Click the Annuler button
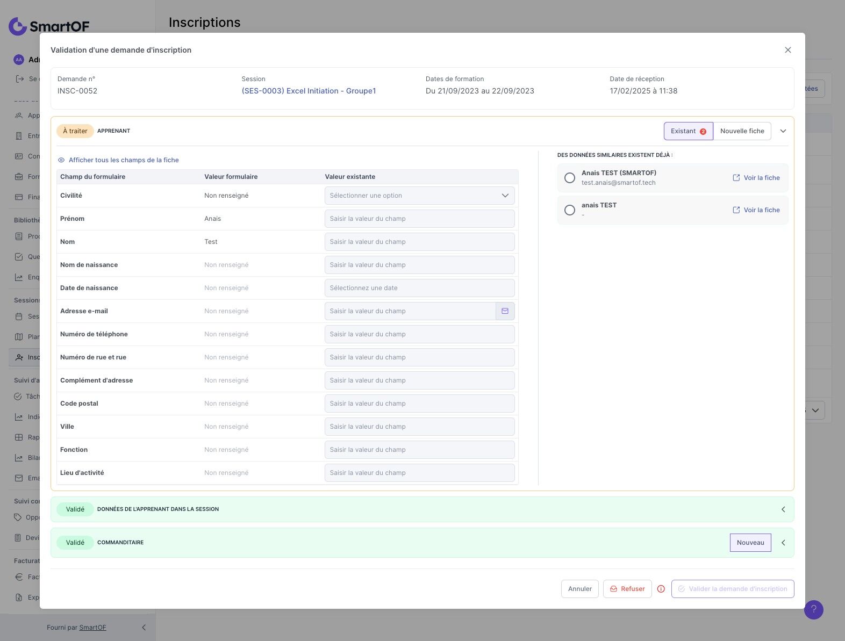Viewport: 845px width, 641px height. click(580, 589)
